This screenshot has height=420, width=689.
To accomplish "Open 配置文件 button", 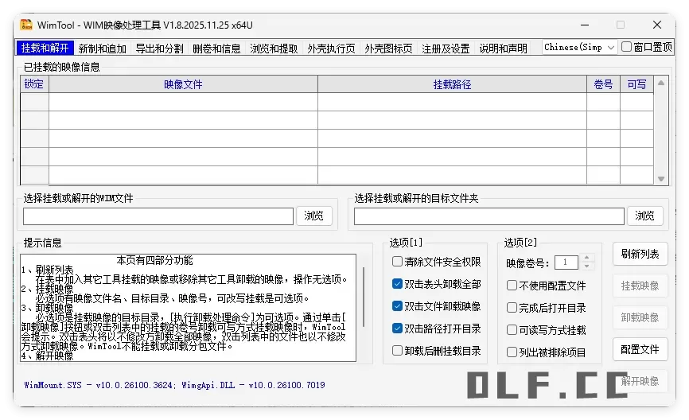I will (x=640, y=350).
